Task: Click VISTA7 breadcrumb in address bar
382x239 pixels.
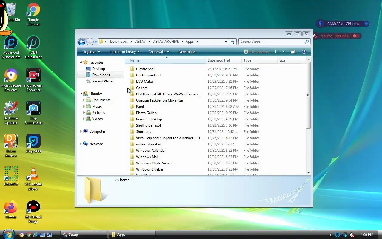Action: click(x=140, y=42)
